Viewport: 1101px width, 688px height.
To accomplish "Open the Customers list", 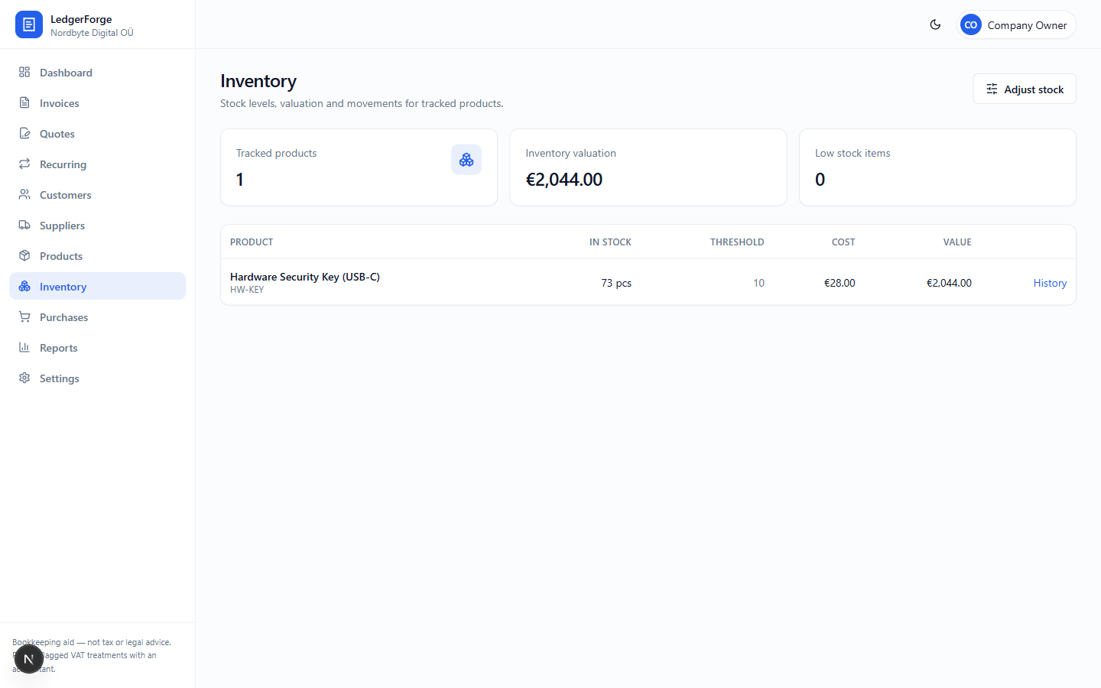I will tap(97, 194).
